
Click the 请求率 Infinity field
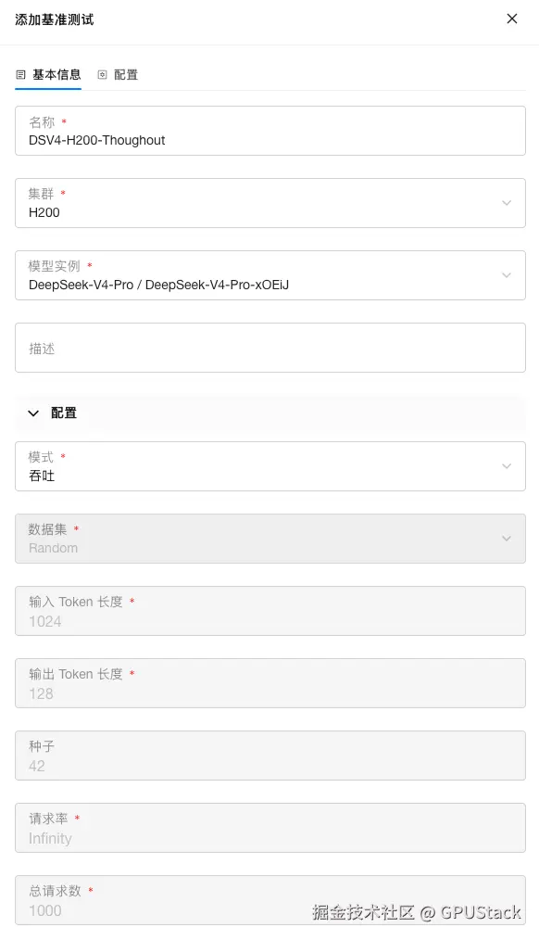pyautogui.click(x=270, y=828)
